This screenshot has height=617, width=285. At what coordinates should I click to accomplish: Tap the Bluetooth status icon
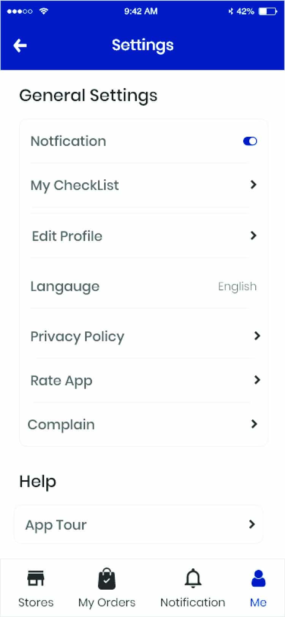pyautogui.click(x=230, y=11)
